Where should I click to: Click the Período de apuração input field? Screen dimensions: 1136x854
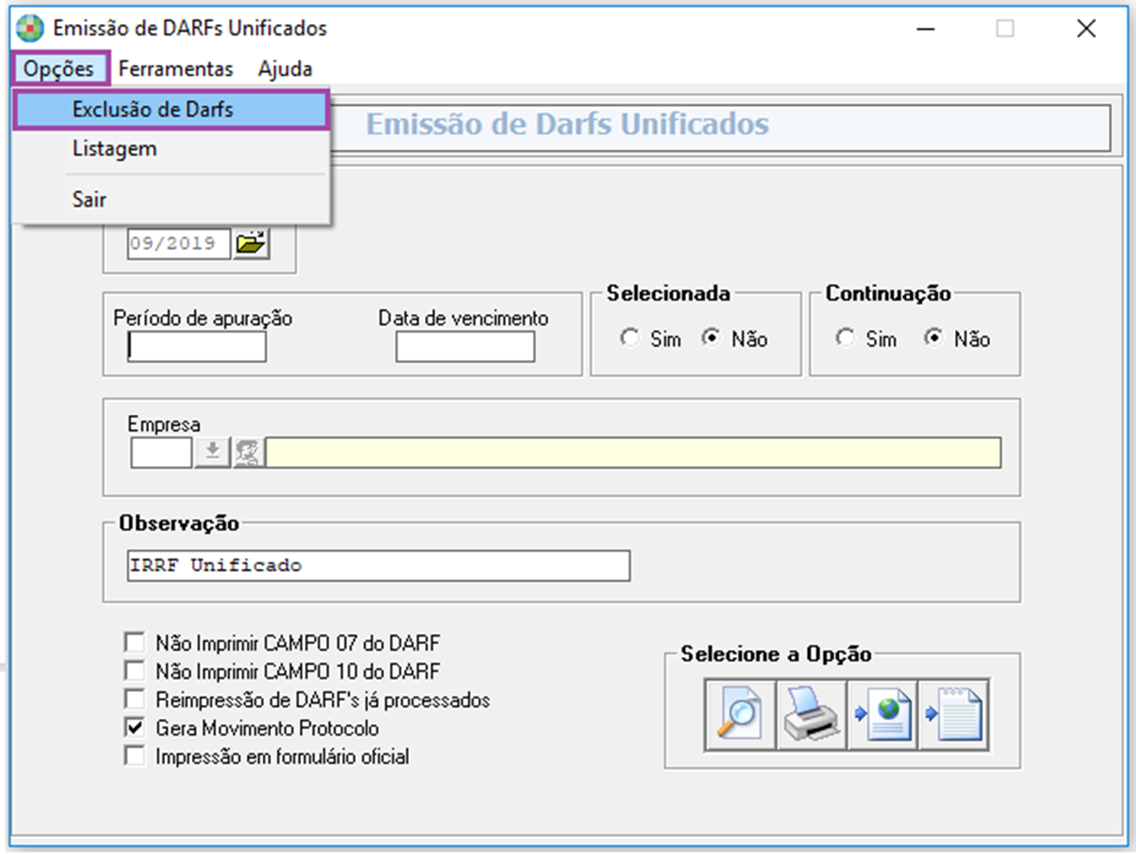pos(197,347)
